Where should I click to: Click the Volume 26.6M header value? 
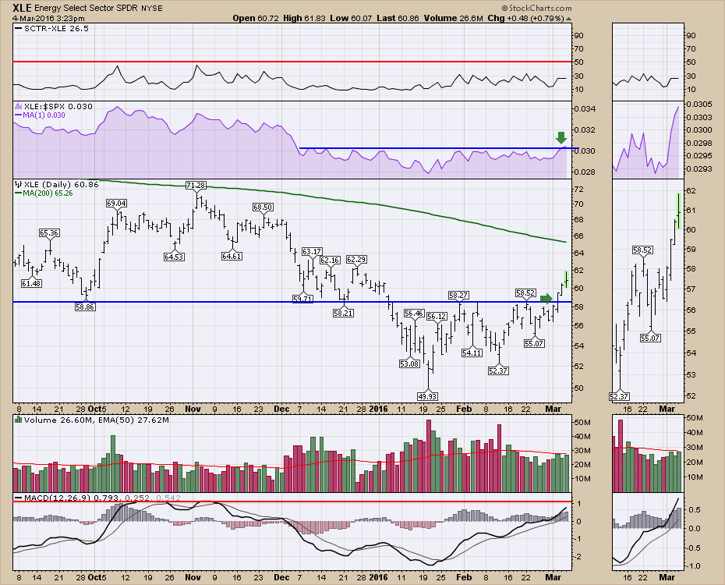point(453,18)
